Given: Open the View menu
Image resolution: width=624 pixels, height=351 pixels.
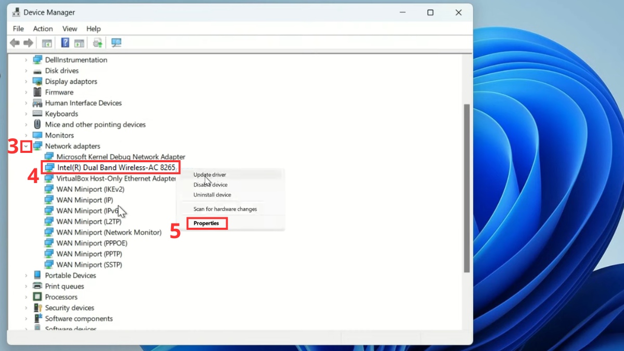Looking at the screenshot, I should [x=70, y=29].
